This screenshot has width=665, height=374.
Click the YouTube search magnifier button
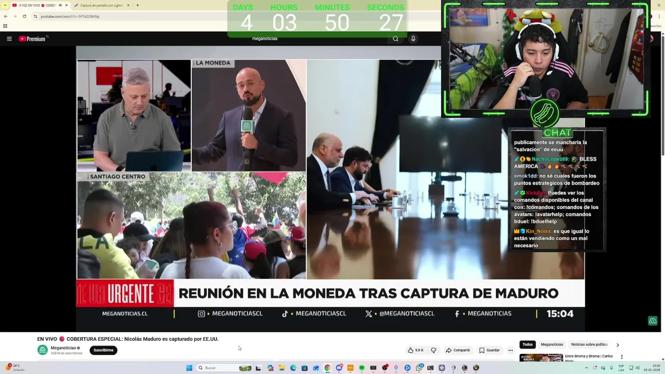(395, 39)
